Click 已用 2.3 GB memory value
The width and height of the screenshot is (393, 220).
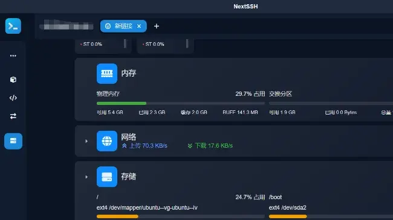152,113
